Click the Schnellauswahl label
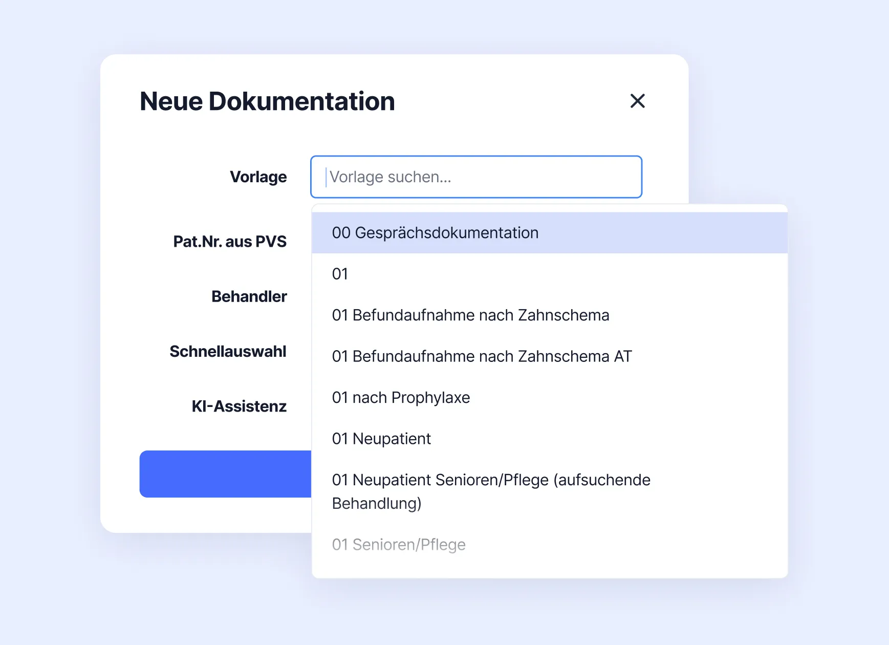Screen dimensions: 889x645 pyautogui.click(x=228, y=352)
